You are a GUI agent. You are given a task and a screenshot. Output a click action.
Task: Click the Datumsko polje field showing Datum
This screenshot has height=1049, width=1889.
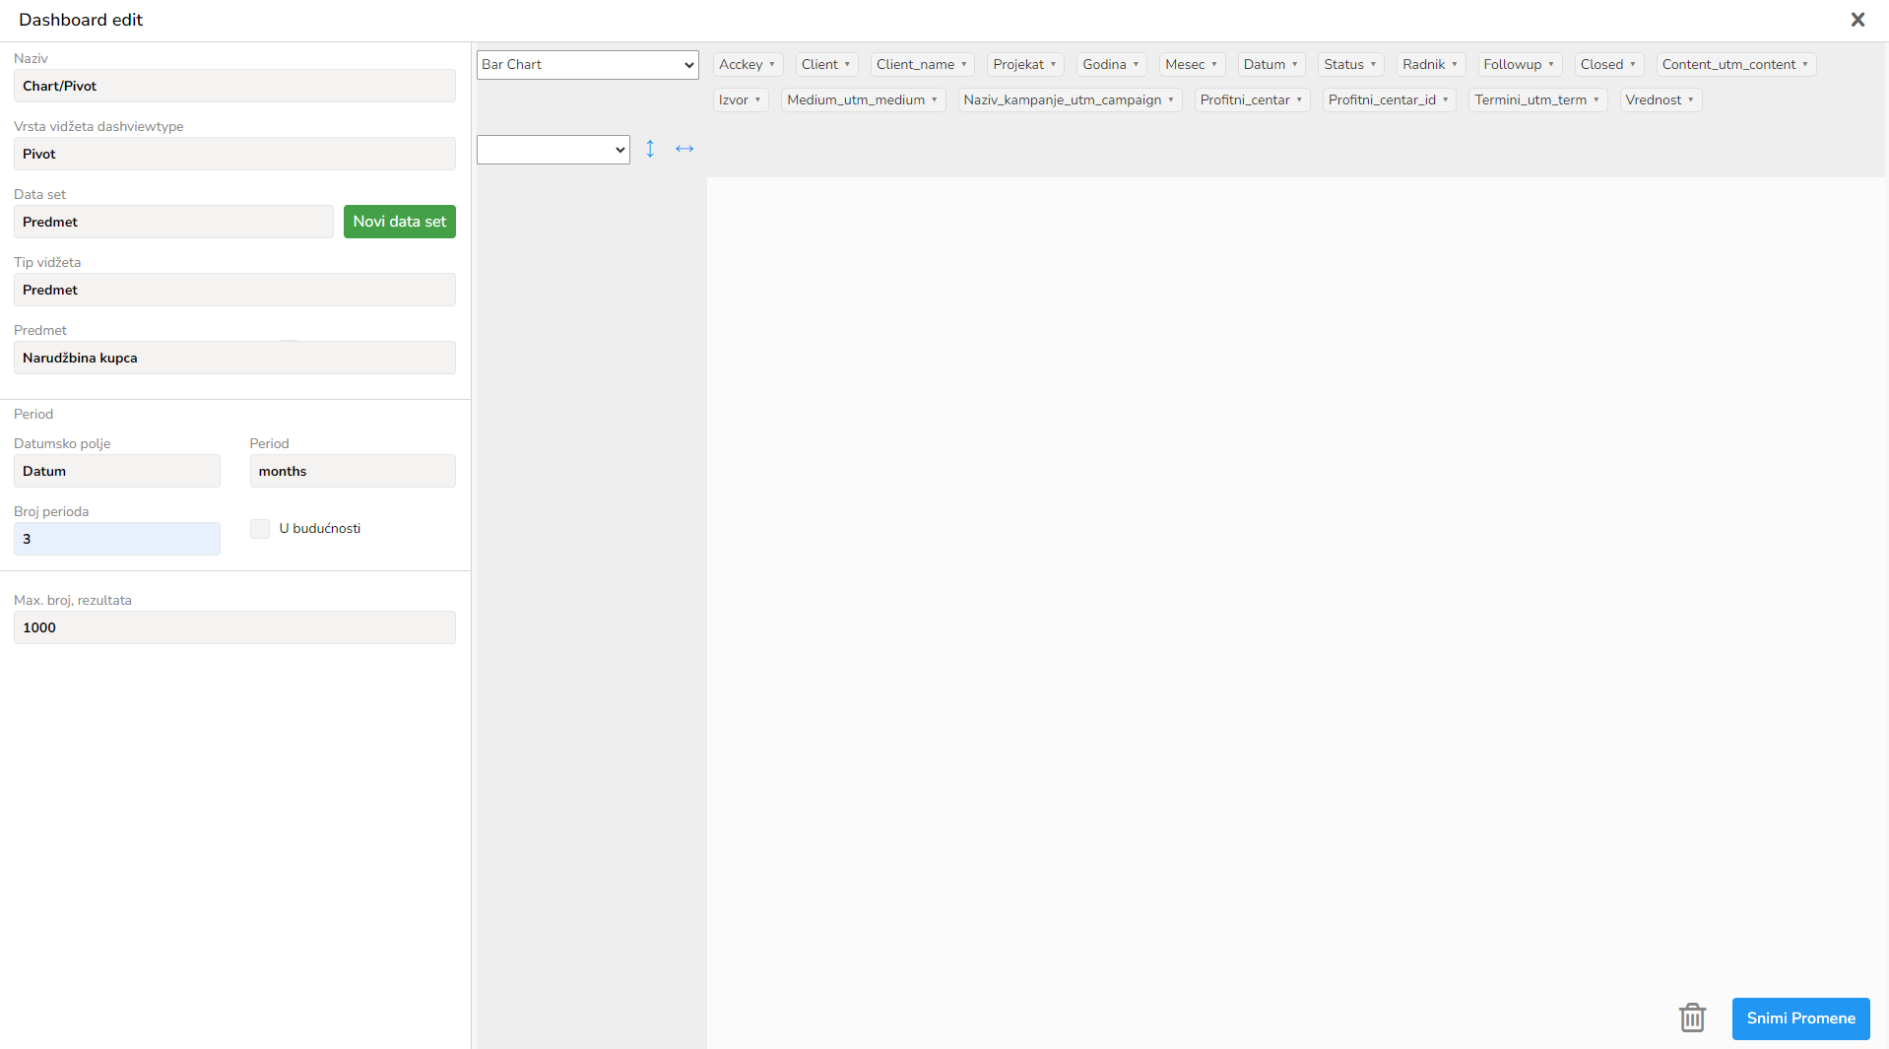coord(117,471)
